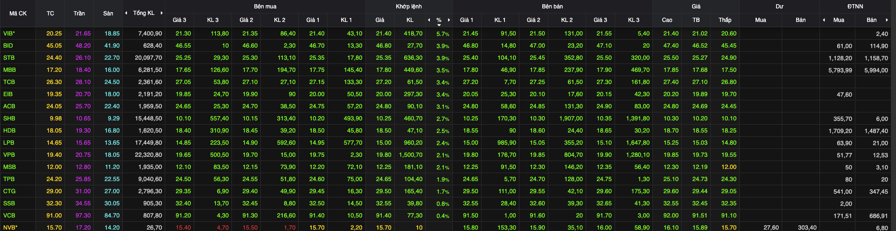Select the MSB stock row symbol
This screenshot has width=896, height=231.
coord(9,167)
